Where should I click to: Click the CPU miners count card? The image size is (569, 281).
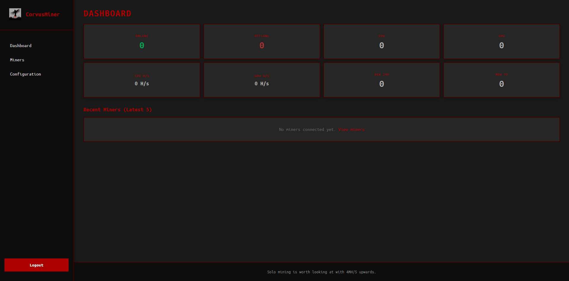[x=382, y=41]
